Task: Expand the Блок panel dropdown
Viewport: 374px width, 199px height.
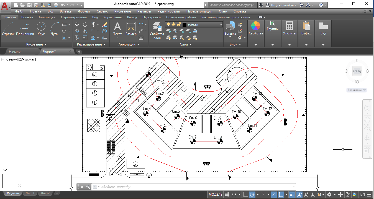Action: (x=235, y=44)
